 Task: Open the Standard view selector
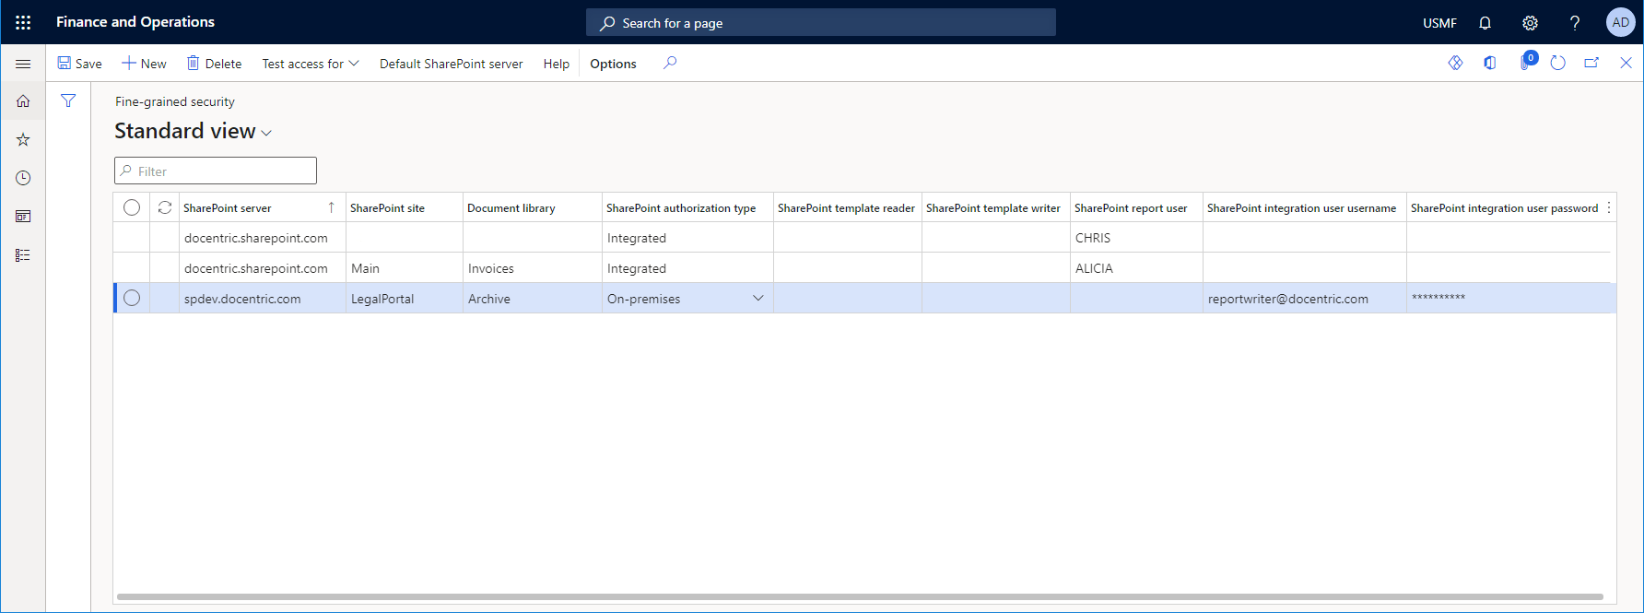point(193,132)
